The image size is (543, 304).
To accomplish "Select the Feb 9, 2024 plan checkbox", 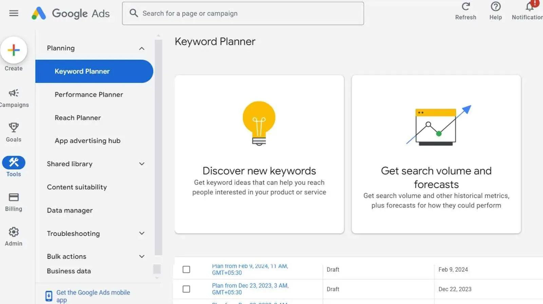I will (186, 269).
